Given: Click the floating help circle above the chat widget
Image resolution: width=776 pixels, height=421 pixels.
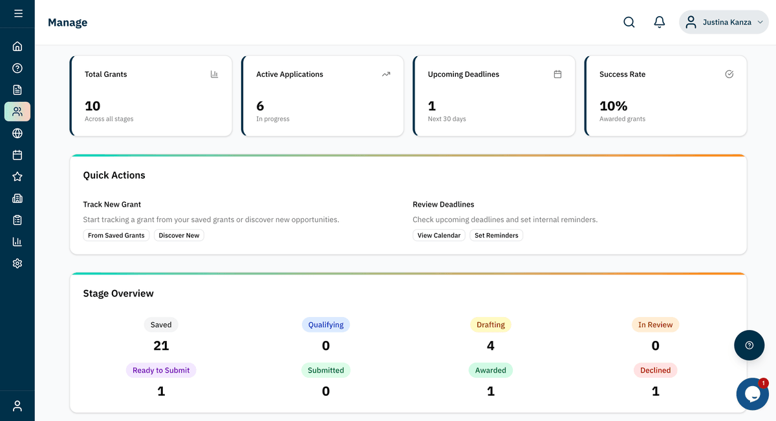Looking at the screenshot, I should (x=749, y=345).
